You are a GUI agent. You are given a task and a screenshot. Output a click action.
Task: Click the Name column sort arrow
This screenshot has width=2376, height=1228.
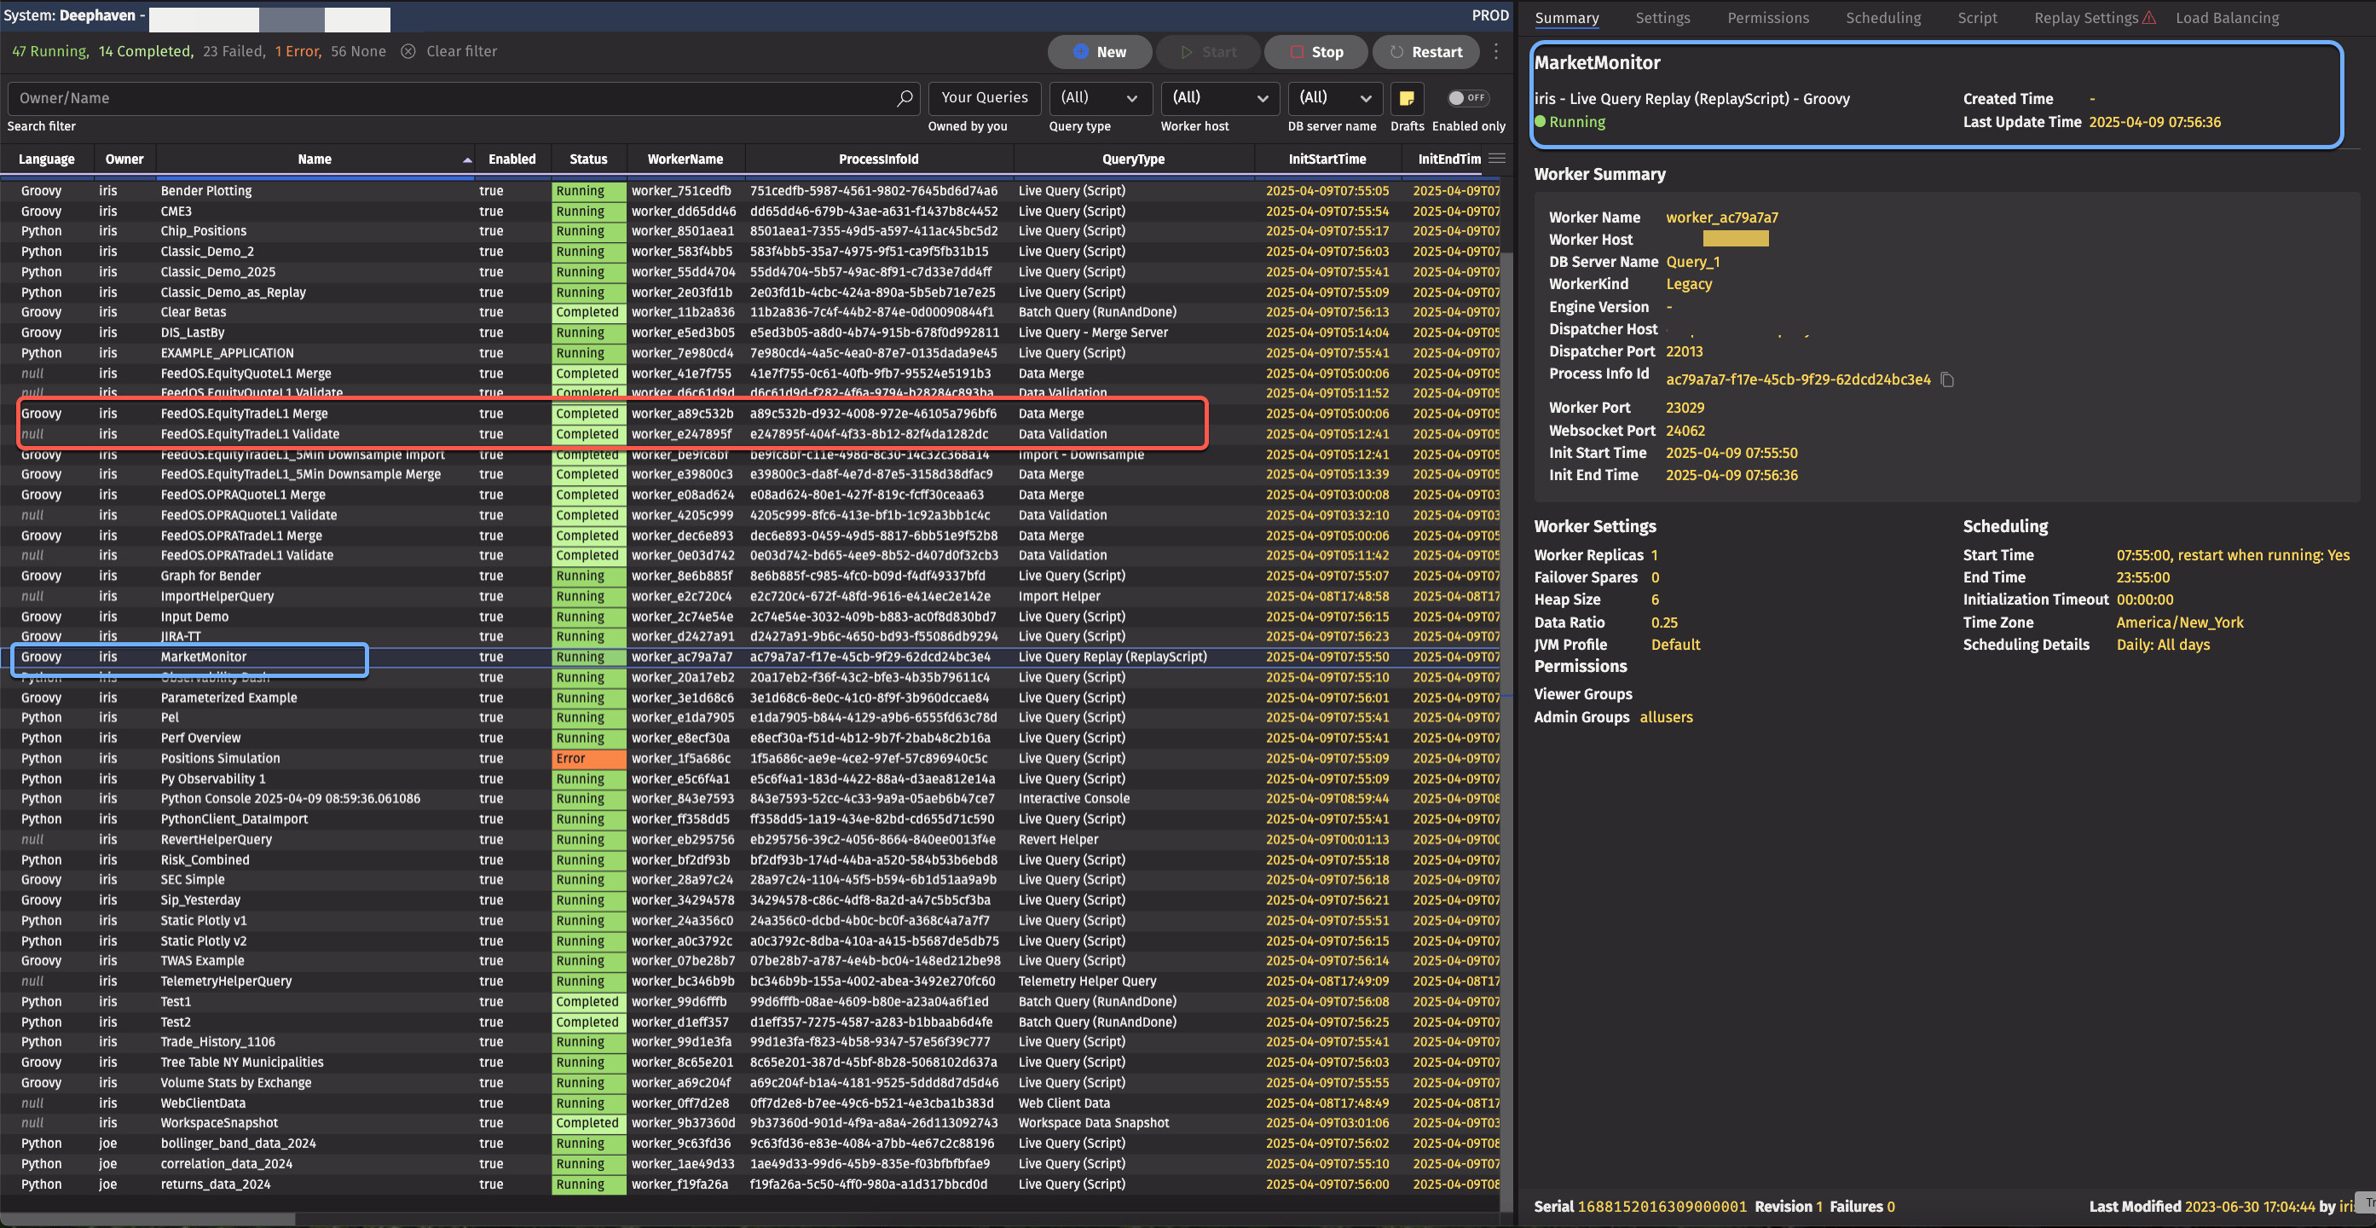466,159
